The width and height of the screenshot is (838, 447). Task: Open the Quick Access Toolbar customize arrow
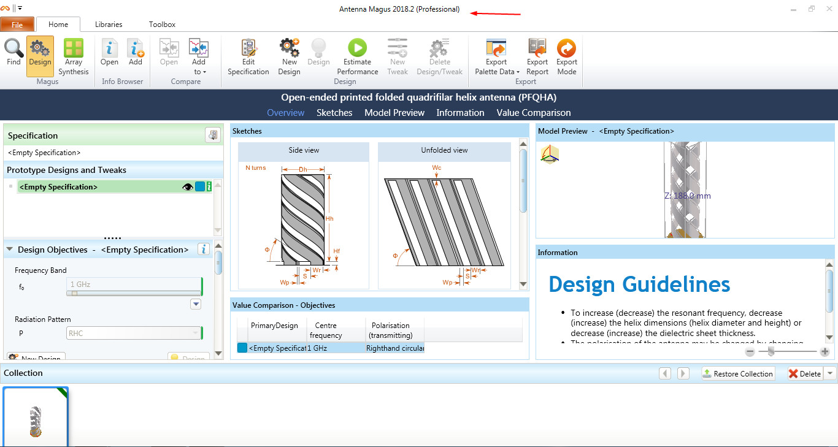(20, 8)
